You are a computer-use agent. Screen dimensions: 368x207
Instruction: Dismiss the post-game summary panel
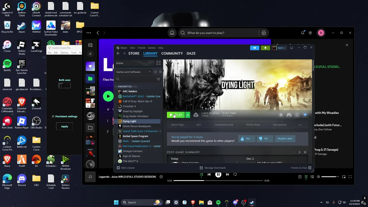[x=305, y=152]
